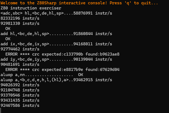Click the '90481691 instr/s' output line
This screenshot has width=169, height=113.
pos(20,64)
